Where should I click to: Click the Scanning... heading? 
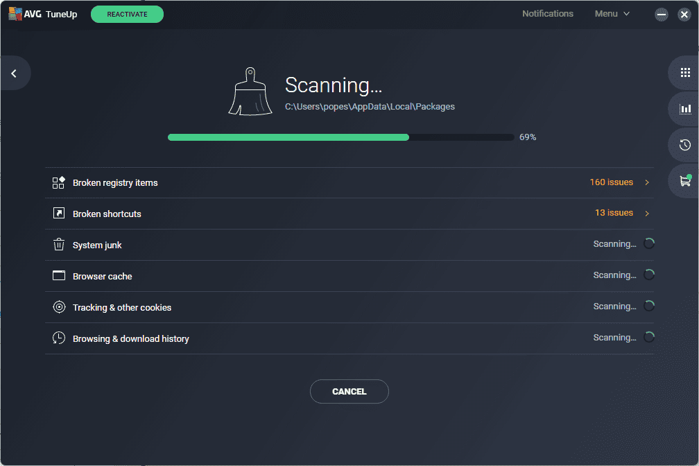(334, 85)
